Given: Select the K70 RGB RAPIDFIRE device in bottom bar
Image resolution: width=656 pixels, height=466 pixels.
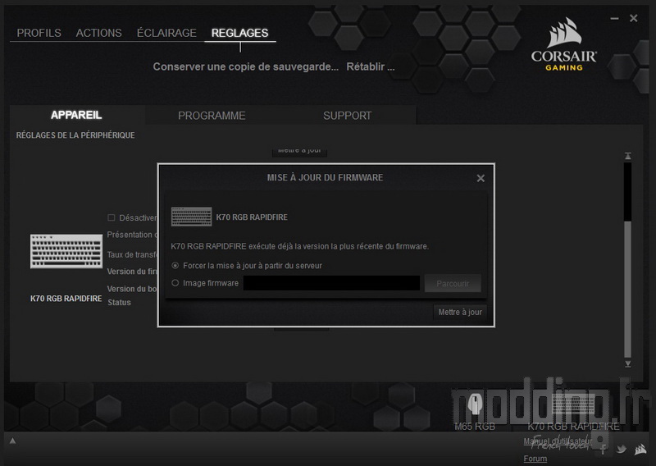Looking at the screenshot, I should point(573,404).
